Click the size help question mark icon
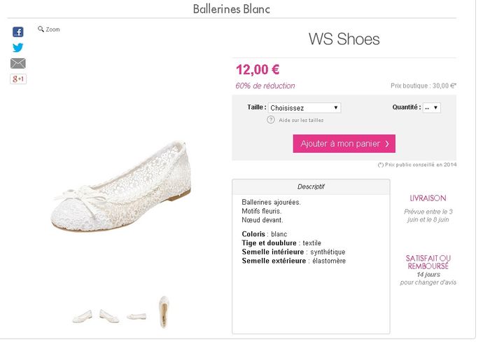This screenshot has height=342, width=490. (270, 120)
